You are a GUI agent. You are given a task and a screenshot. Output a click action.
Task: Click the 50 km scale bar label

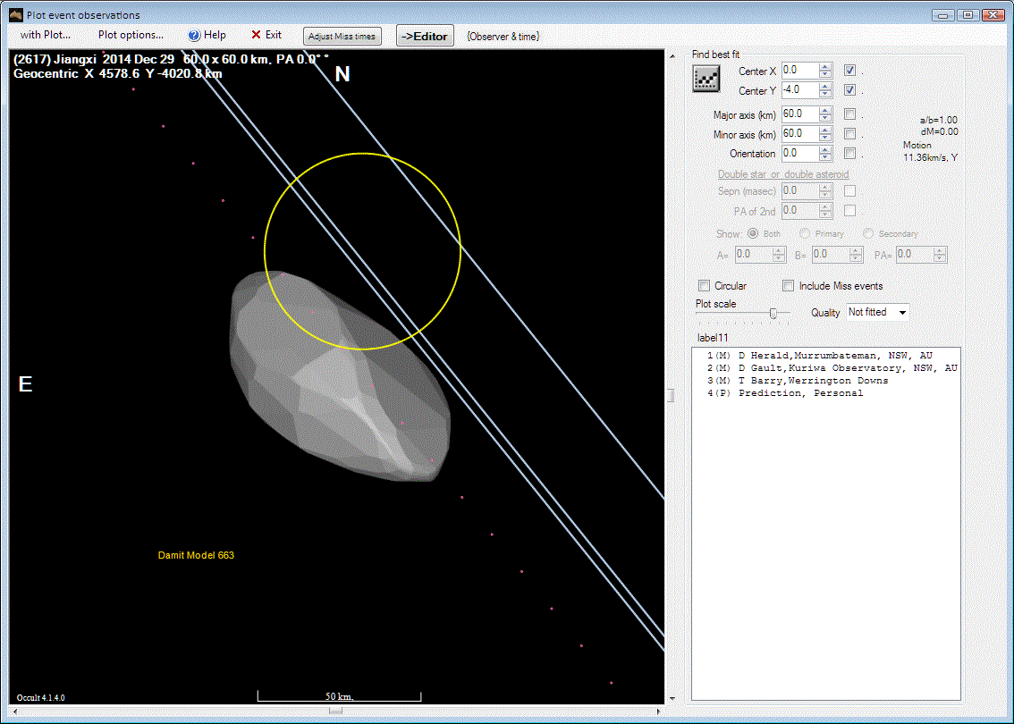[x=339, y=696]
